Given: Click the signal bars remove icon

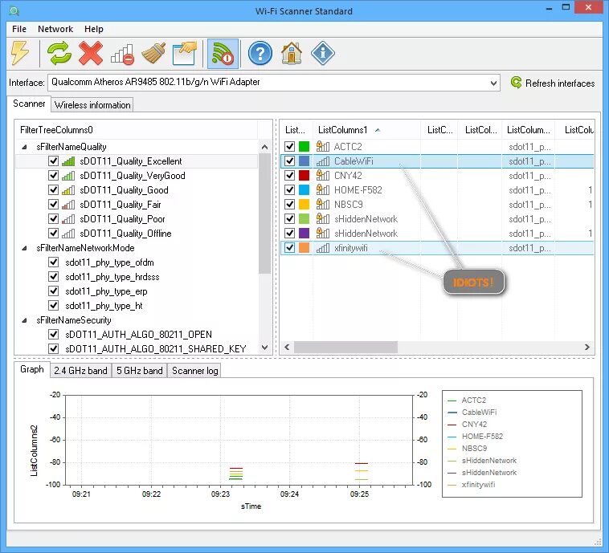Looking at the screenshot, I should pyautogui.click(x=122, y=54).
